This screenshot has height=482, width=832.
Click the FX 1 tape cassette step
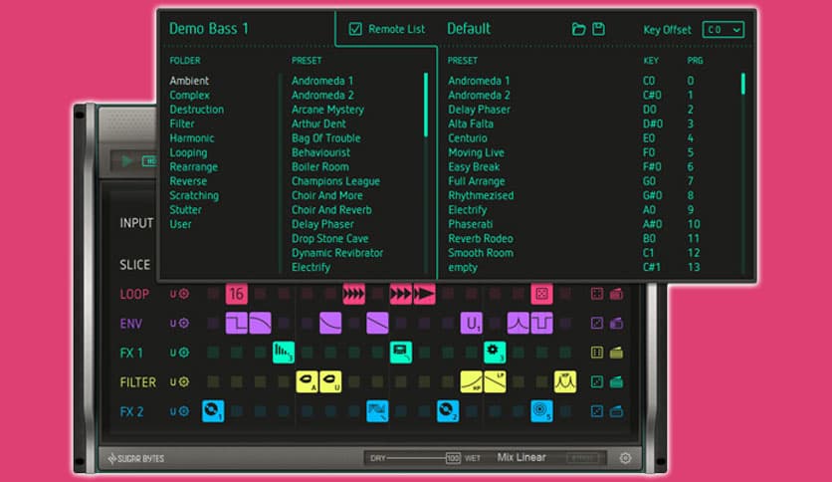[401, 352]
